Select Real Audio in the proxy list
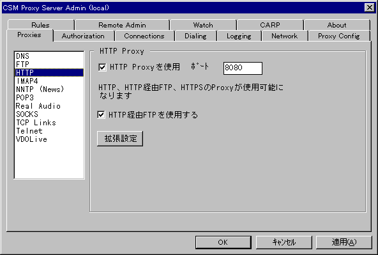 pos(49,106)
